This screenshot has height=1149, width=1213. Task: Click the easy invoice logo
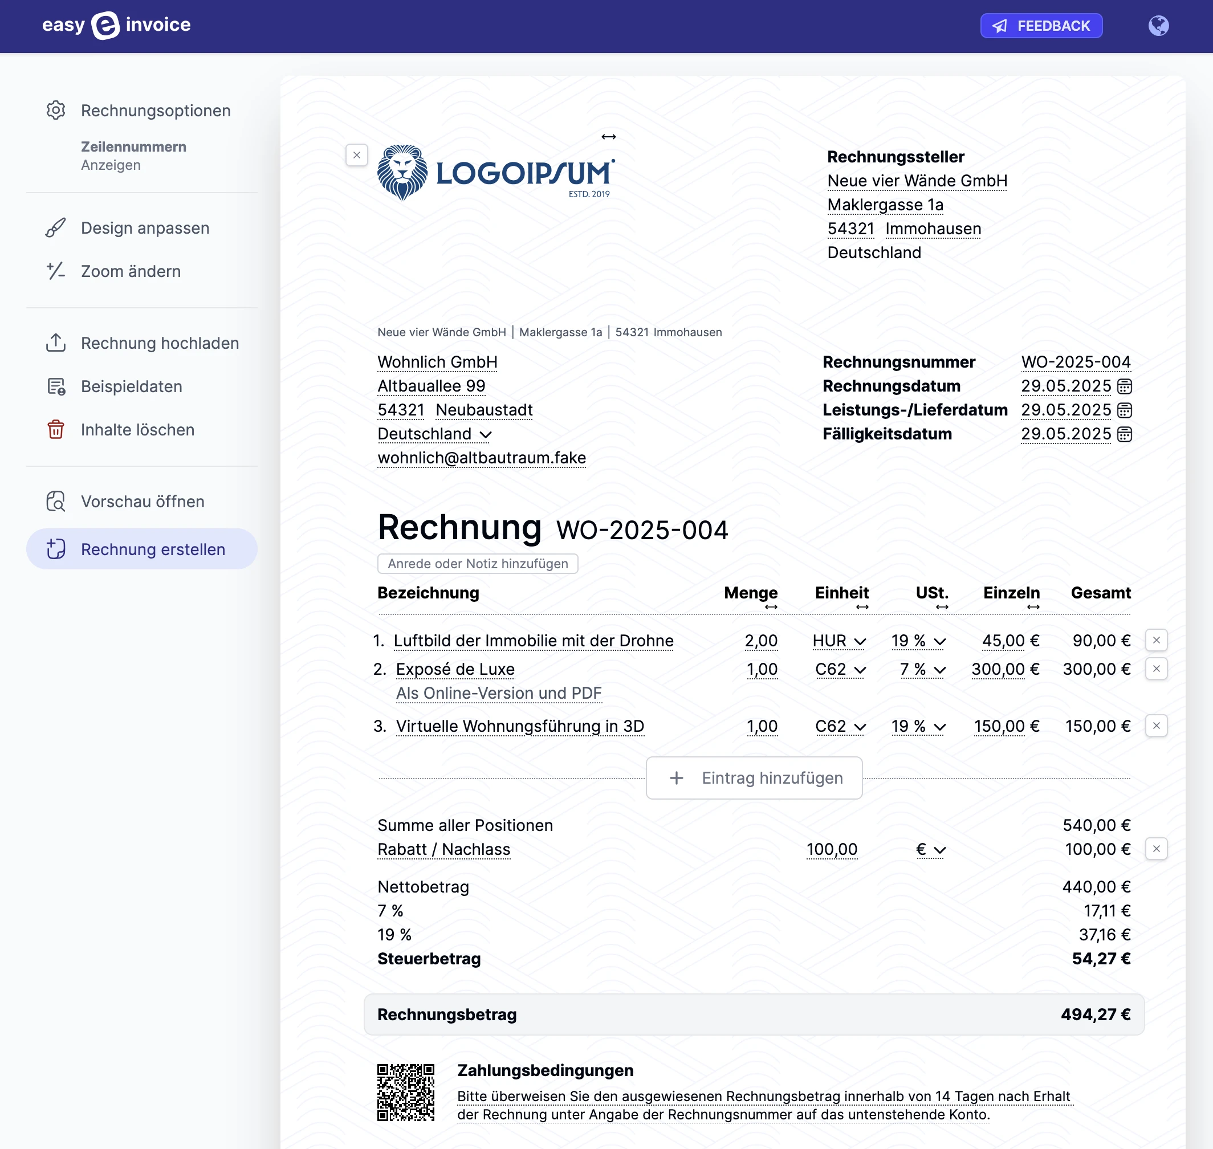(116, 25)
